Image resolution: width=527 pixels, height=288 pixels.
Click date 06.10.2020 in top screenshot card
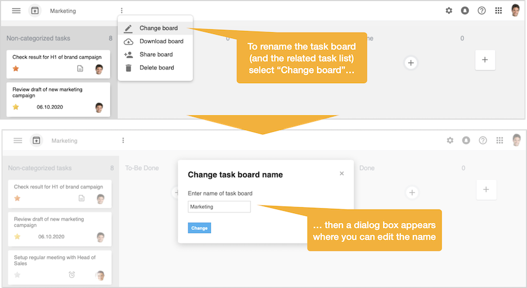click(x=50, y=107)
